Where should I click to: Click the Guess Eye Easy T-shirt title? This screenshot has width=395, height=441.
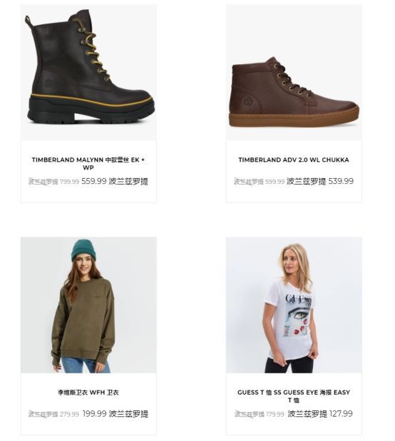tap(294, 396)
